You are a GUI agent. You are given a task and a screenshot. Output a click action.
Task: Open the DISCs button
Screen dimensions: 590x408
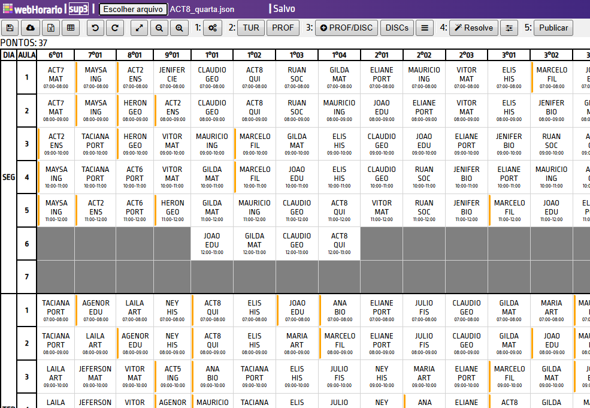click(397, 28)
